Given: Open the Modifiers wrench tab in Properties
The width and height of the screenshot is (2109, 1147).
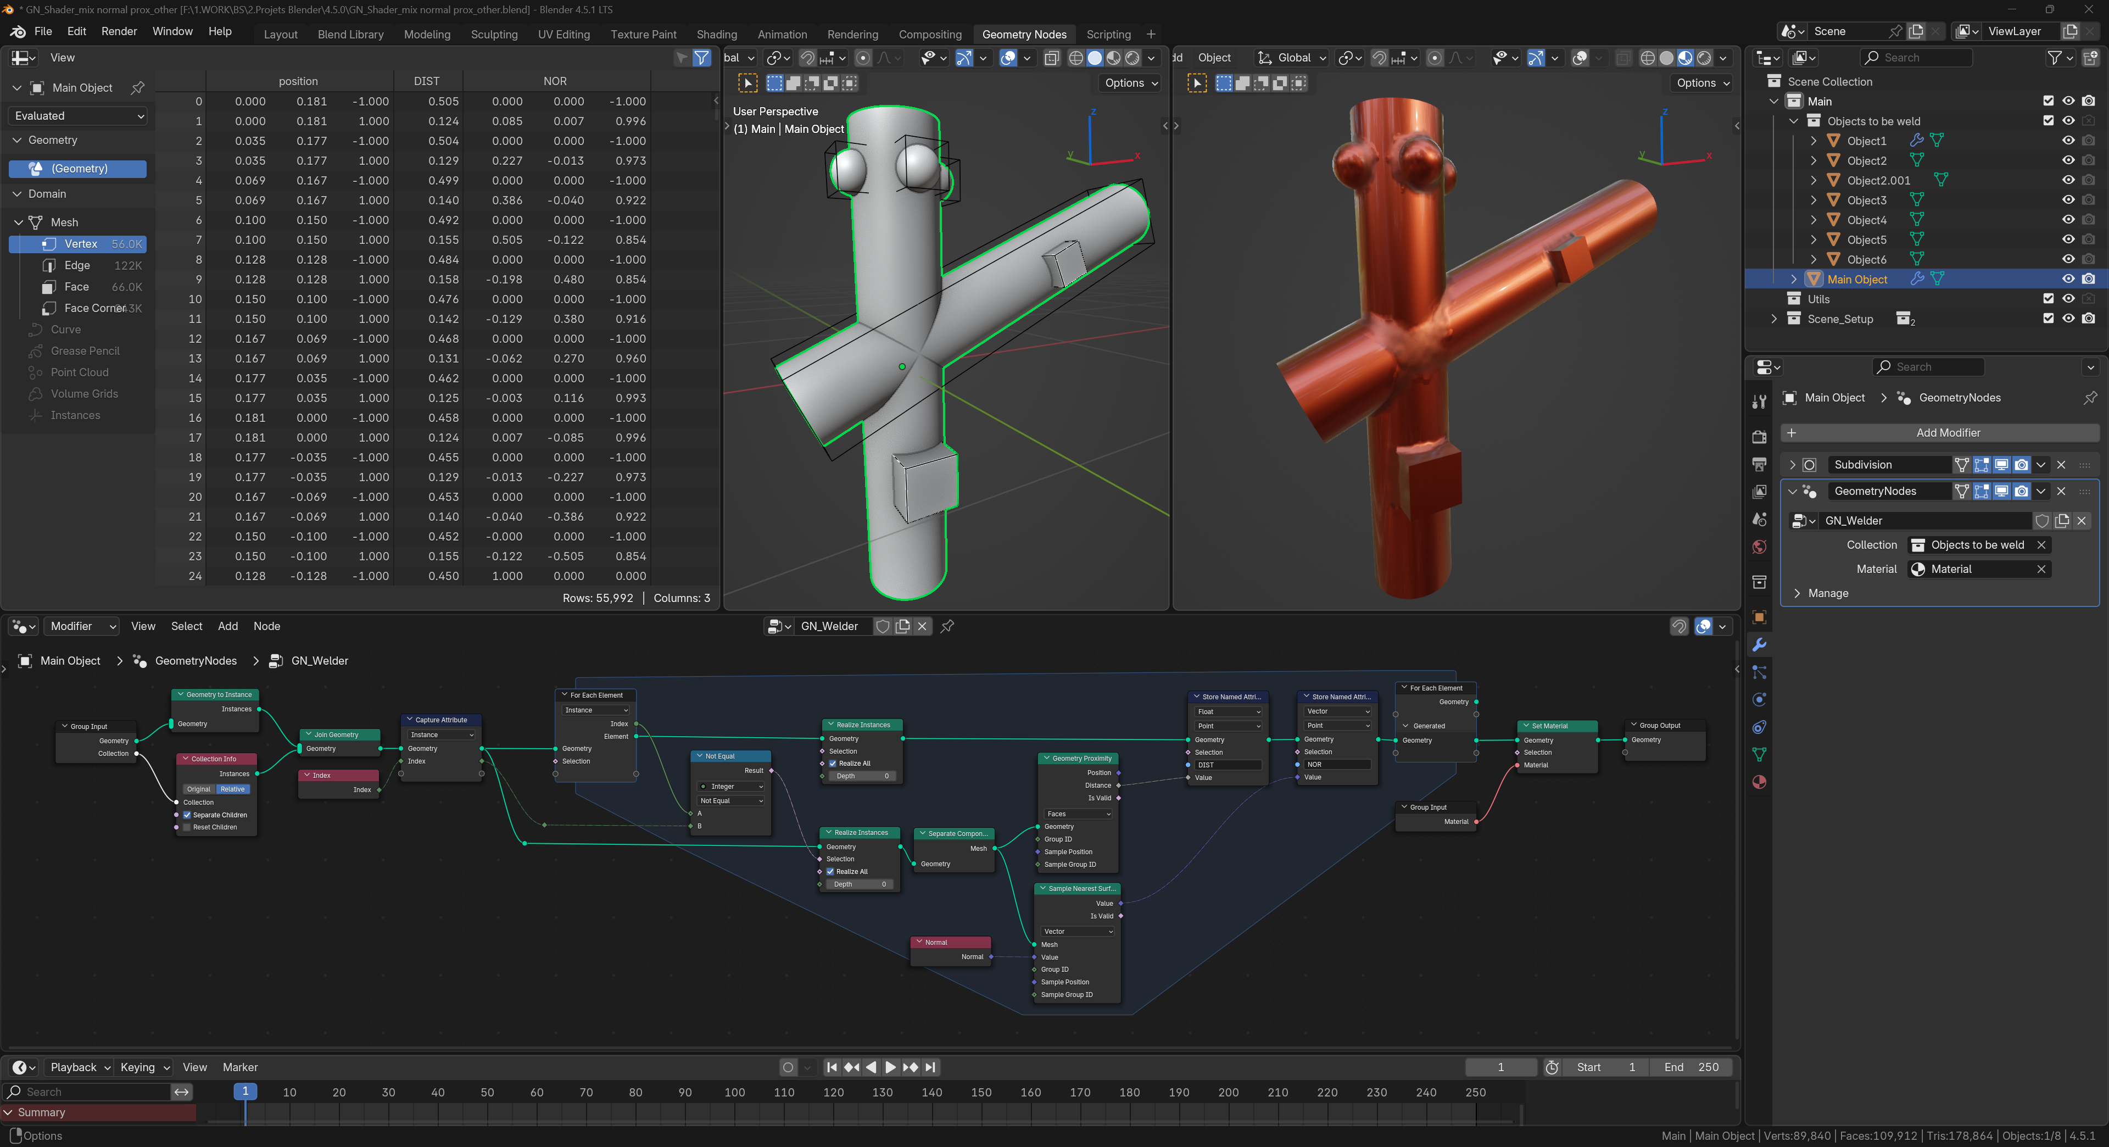Looking at the screenshot, I should [1759, 645].
